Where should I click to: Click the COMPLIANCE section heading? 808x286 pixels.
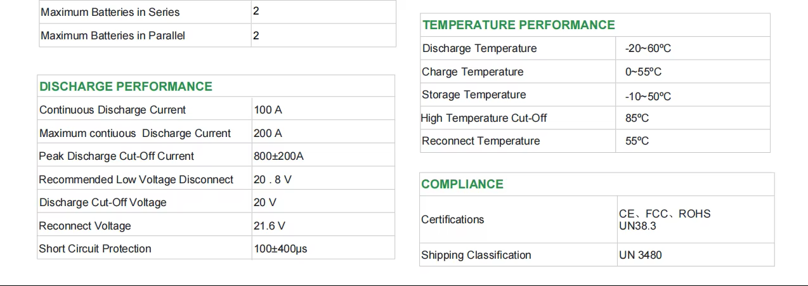point(462,184)
